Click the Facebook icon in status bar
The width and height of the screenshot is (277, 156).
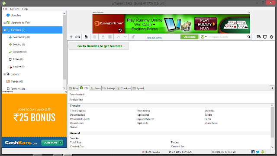pyautogui.click(x=253, y=152)
